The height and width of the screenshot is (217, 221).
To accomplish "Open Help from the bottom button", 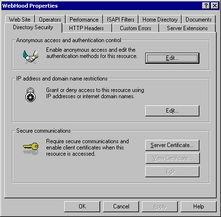I will pos(198,206).
